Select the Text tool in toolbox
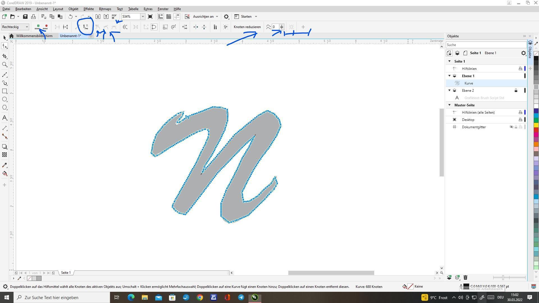This screenshot has width=539, height=303. pos(4,118)
